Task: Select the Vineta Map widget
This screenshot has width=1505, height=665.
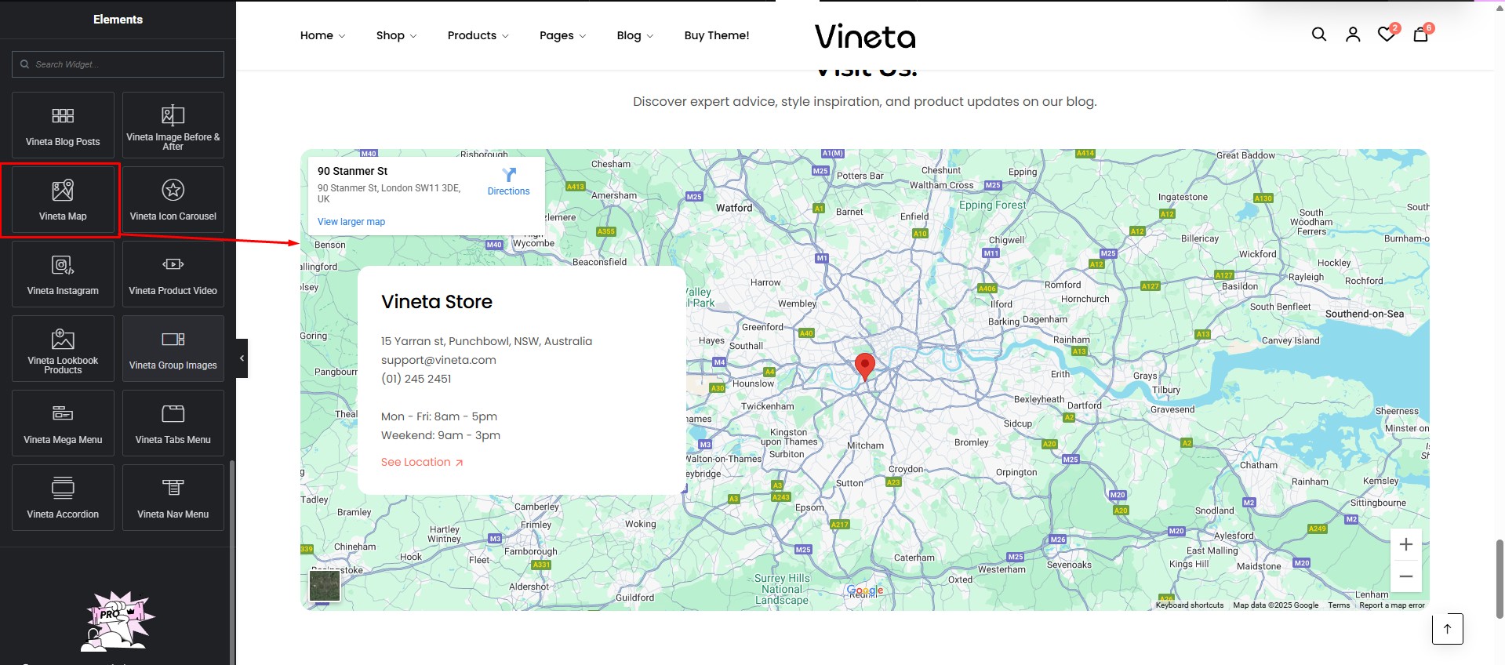Action: pyautogui.click(x=63, y=199)
